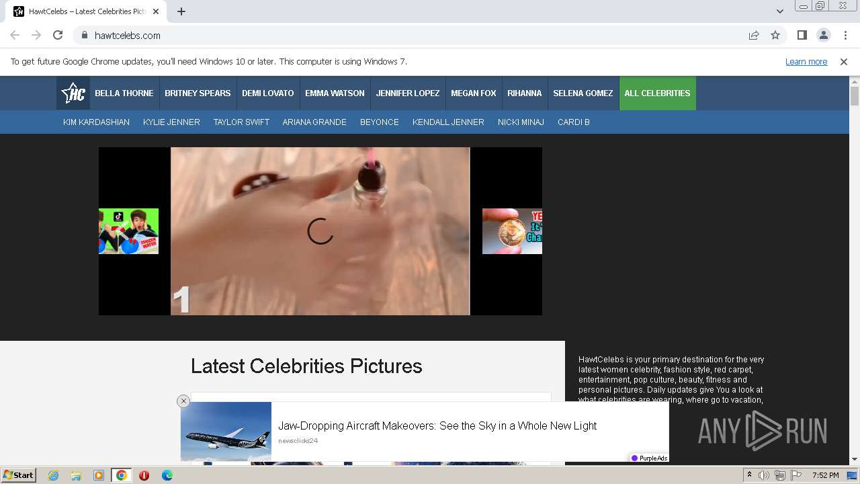Open Action Center flag icon
The height and width of the screenshot is (484, 860).
pyautogui.click(x=795, y=475)
